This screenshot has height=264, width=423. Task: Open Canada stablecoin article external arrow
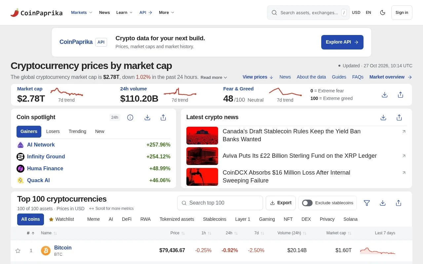click(x=404, y=132)
